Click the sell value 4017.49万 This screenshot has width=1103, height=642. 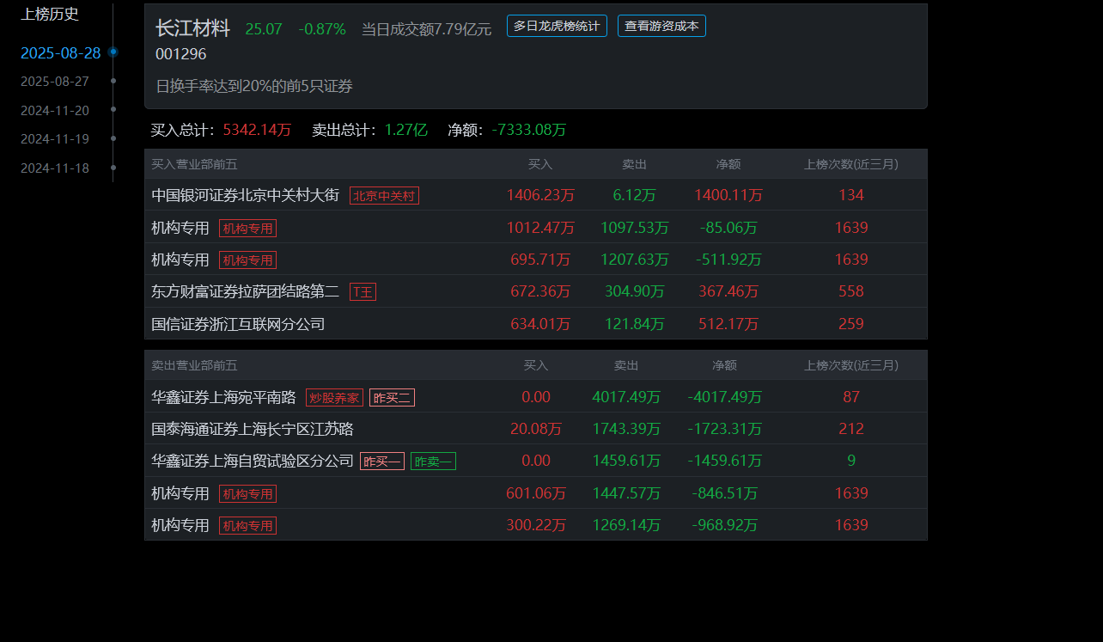[x=626, y=397]
